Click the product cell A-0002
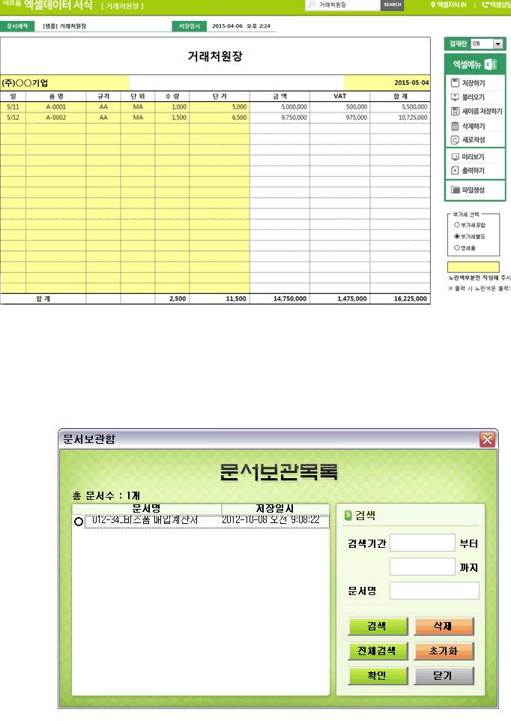Image resolution: width=511 pixels, height=721 pixels. 56,118
